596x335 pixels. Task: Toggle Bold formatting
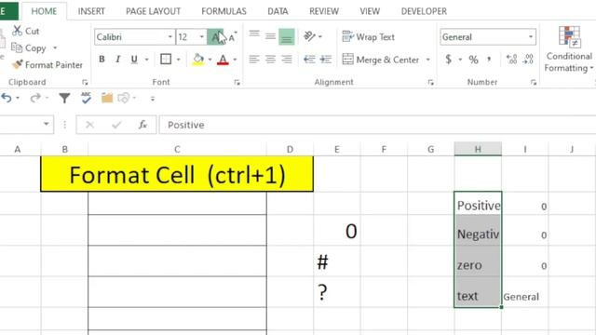(102, 60)
